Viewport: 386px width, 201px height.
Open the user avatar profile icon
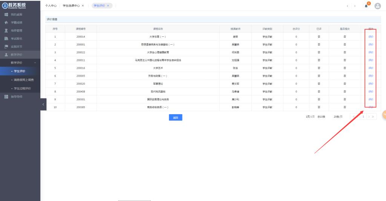click(377, 6)
